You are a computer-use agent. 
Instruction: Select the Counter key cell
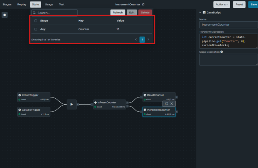click(84, 29)
